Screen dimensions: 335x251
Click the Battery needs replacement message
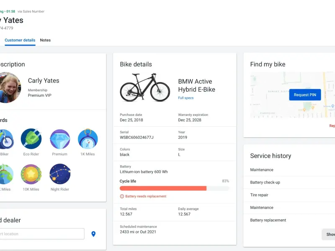click(146, 196)
